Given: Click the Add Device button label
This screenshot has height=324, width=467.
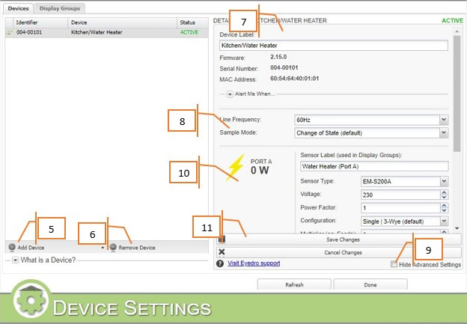Looking at the screenshot, I should [x=31, y=248].
